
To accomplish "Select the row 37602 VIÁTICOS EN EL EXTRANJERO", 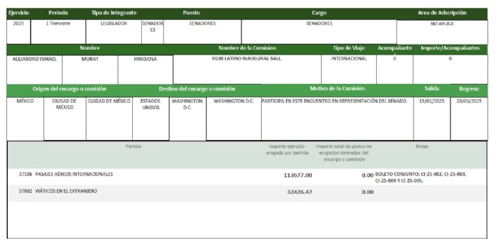I will point(247,194).
